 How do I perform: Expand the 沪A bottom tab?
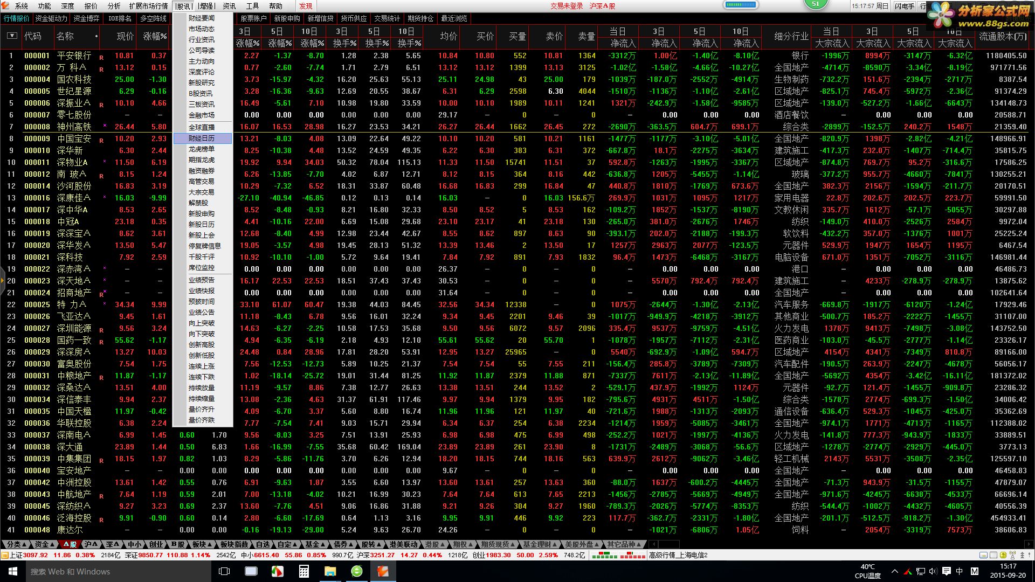point(91,544)
